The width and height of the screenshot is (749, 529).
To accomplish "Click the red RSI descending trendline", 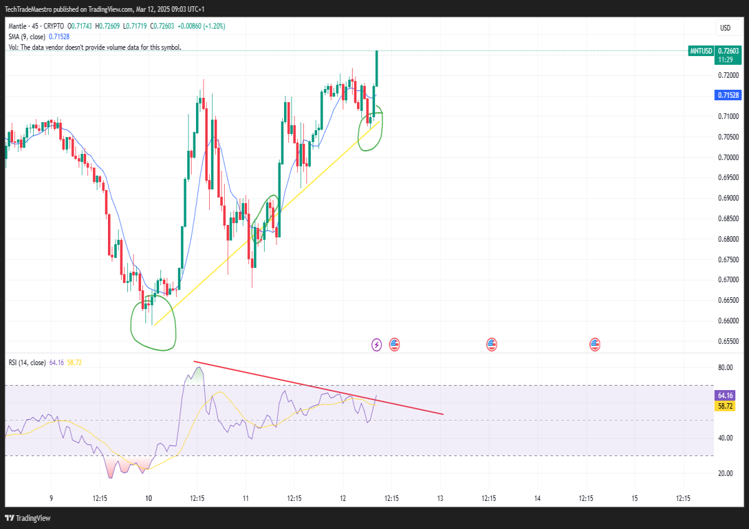I will (318, 388).
